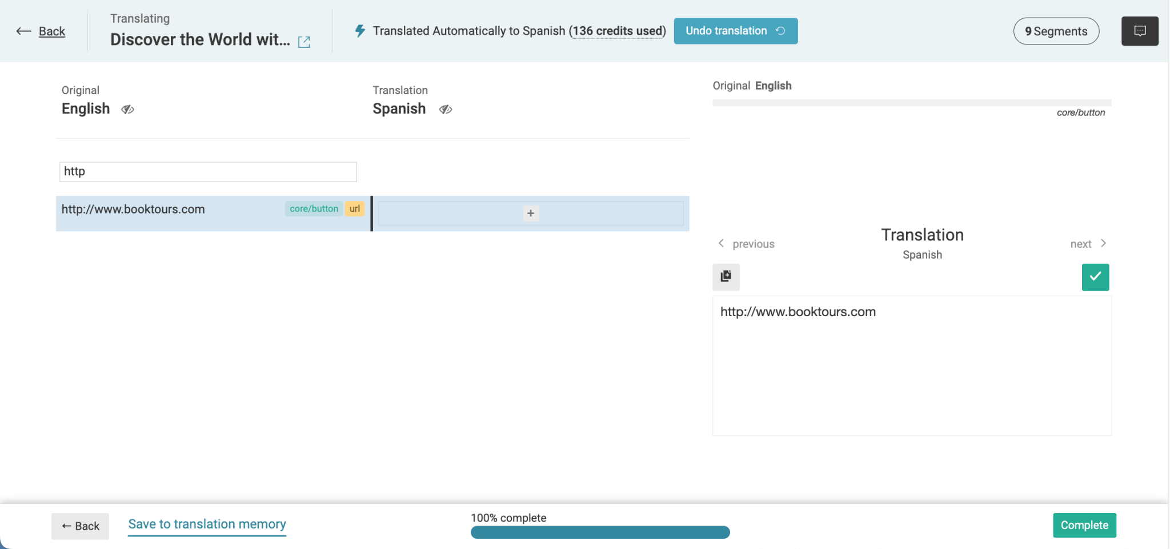Viewport: 1170px width, 549px height.
Task: Open the comments panel
Action: point(1140,30)
